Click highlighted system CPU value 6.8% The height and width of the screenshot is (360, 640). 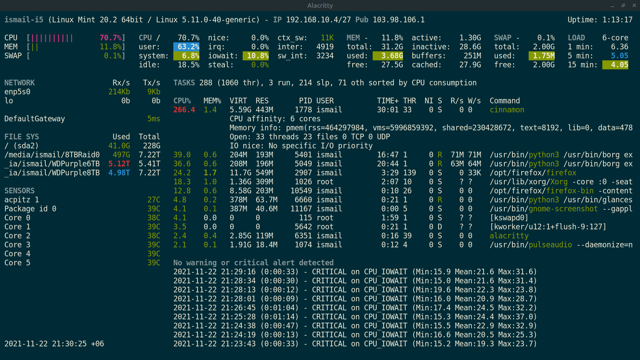tap(186, 56)
